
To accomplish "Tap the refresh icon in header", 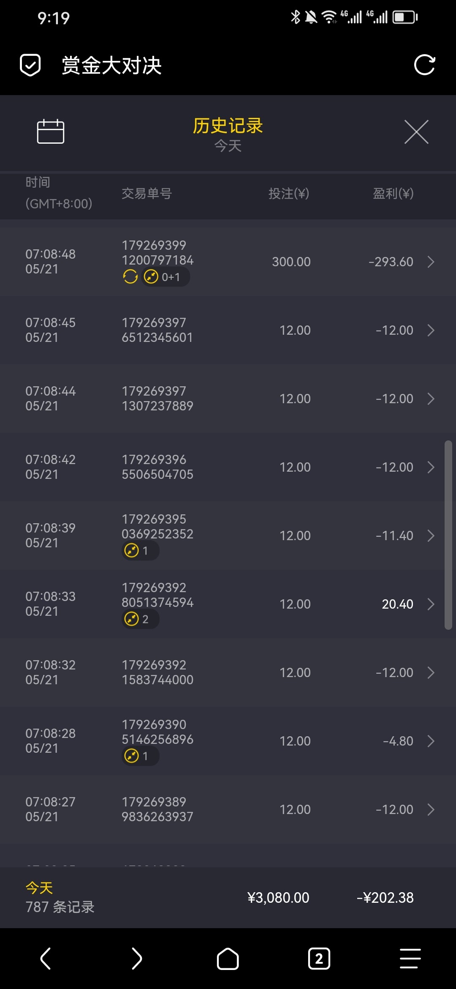I will click(424, 65).
